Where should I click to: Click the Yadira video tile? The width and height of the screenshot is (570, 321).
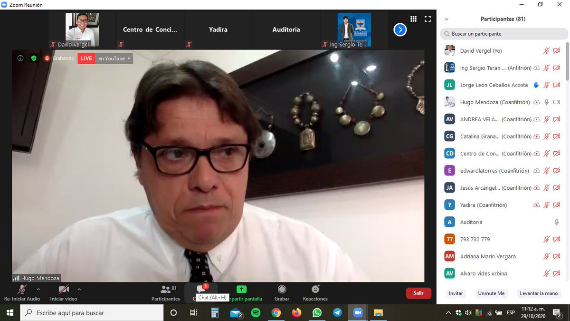coord(218,30)
